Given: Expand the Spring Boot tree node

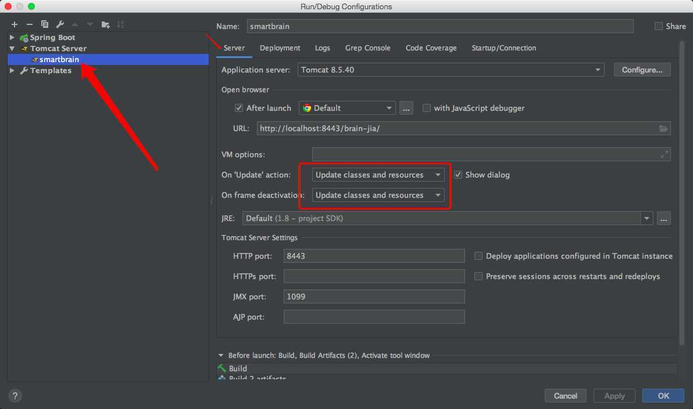Looking at the screenshot, I should point(12,38).
